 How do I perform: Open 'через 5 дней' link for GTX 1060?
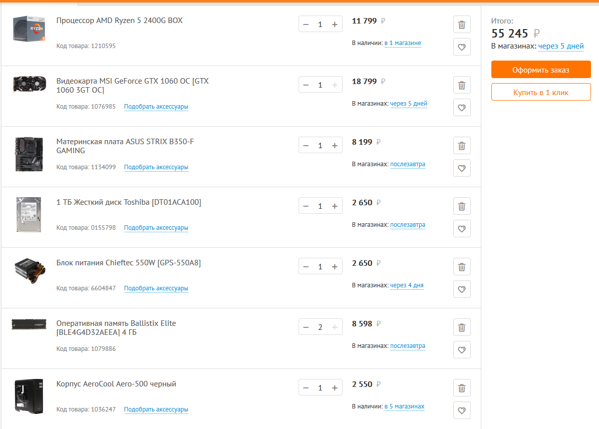[408, 104]
